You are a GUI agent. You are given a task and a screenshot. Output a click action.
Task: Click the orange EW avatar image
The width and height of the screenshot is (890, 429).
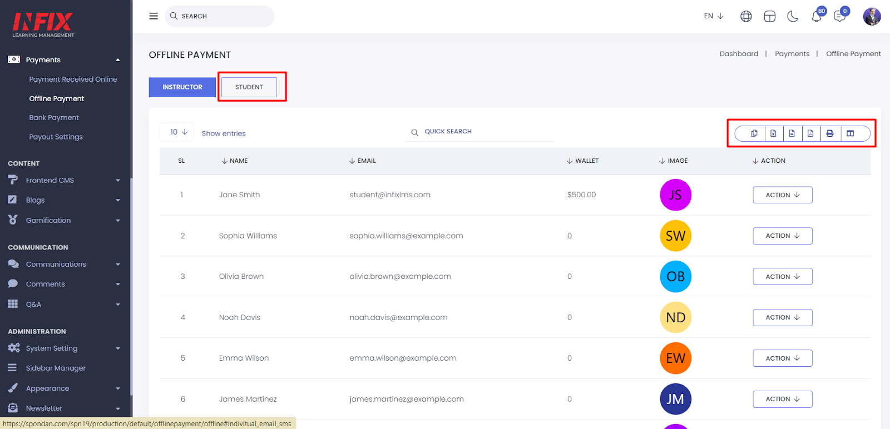[x=675, y=358]
